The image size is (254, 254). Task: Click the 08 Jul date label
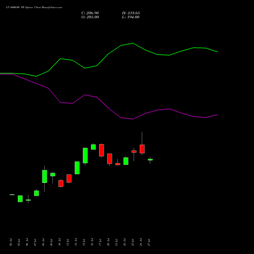43,242
